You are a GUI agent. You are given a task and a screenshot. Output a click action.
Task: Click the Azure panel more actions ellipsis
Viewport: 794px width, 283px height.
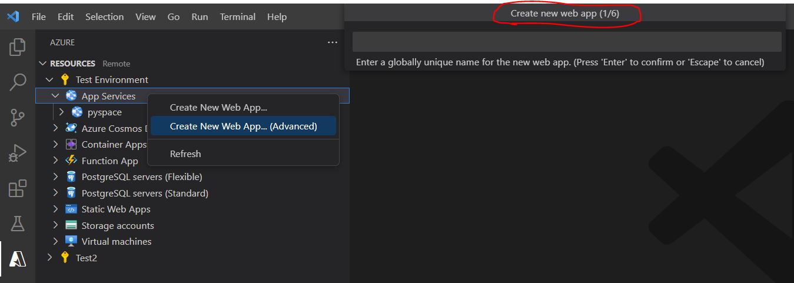point(333,42)
